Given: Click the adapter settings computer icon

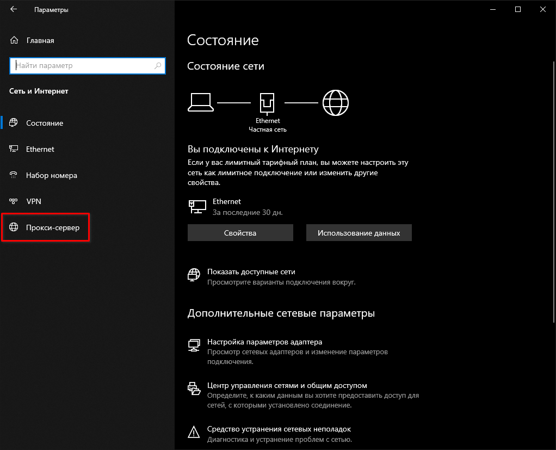Looking at the screenshot, I should point(194,345).
